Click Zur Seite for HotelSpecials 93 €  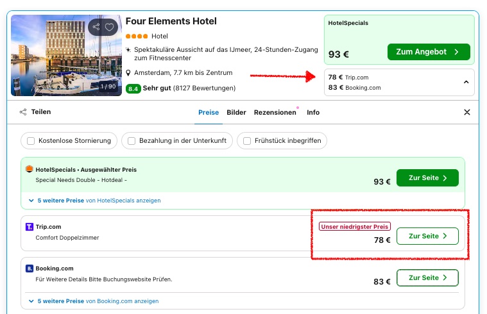[427, 178]
